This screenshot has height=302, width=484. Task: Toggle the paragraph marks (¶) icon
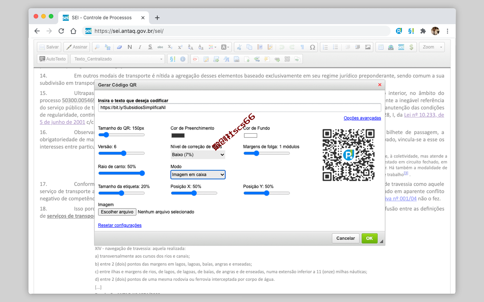(x=302, y=47)
